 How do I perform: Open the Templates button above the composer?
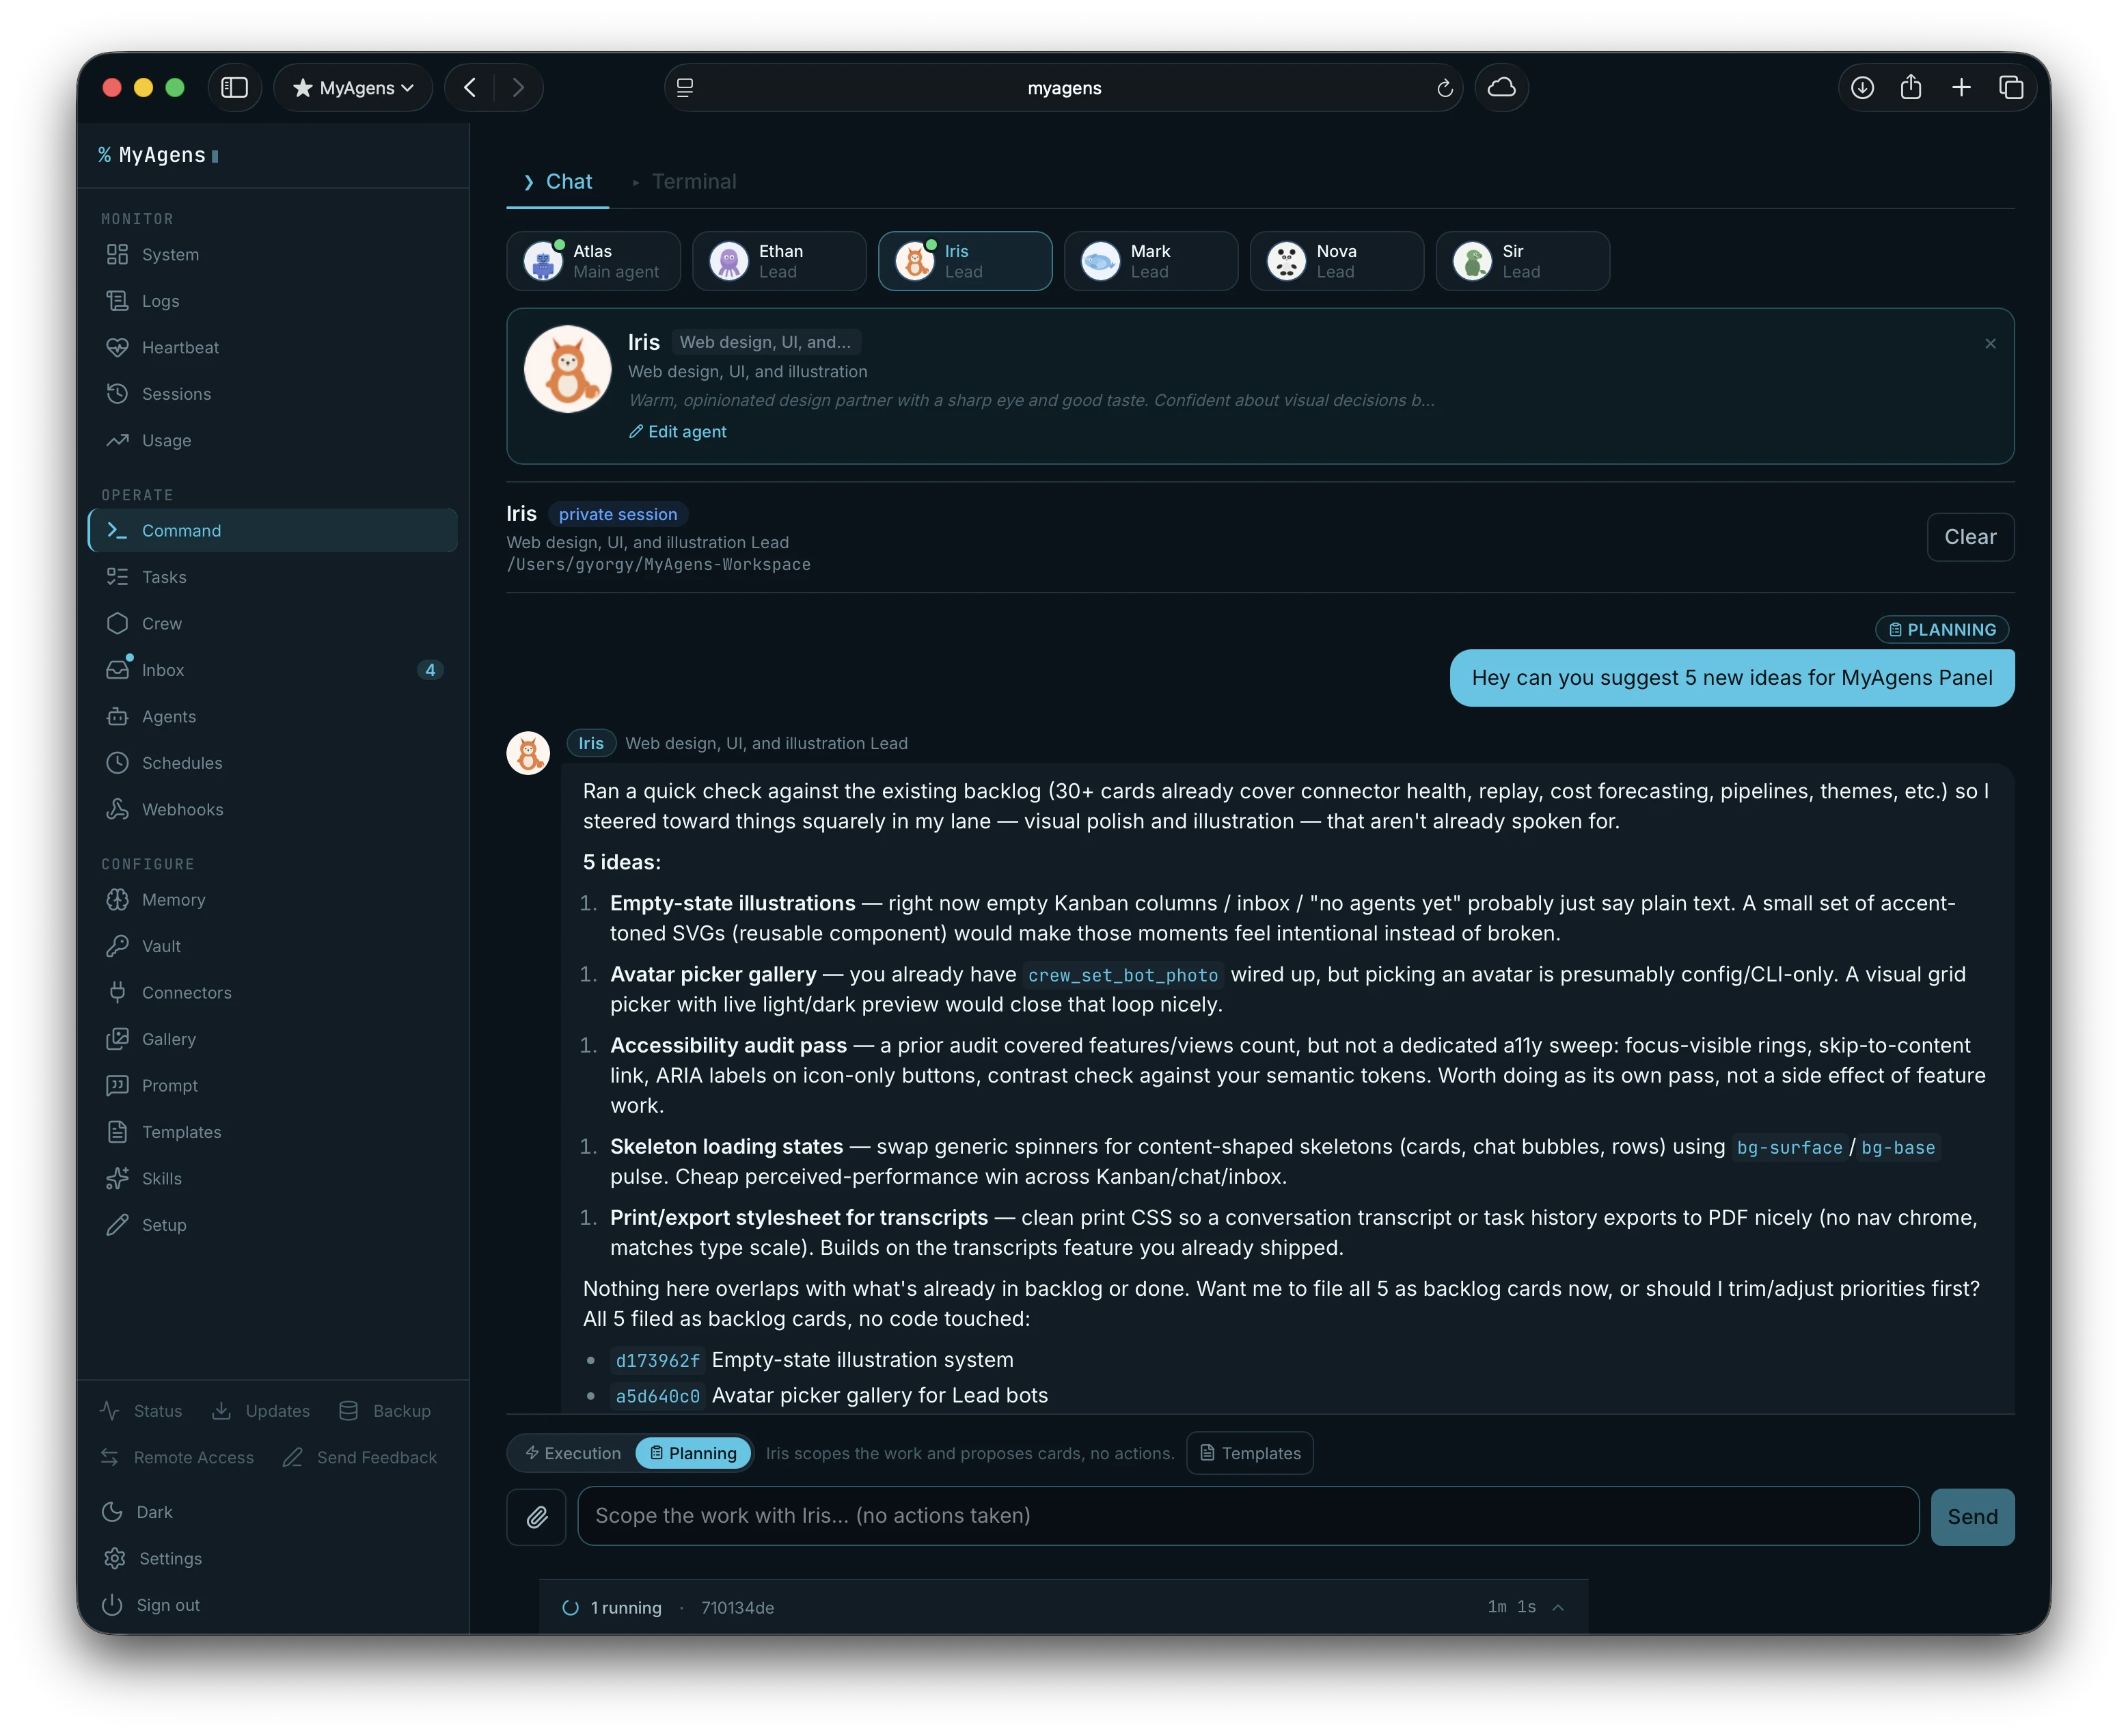click(x=1250, y=1453)
